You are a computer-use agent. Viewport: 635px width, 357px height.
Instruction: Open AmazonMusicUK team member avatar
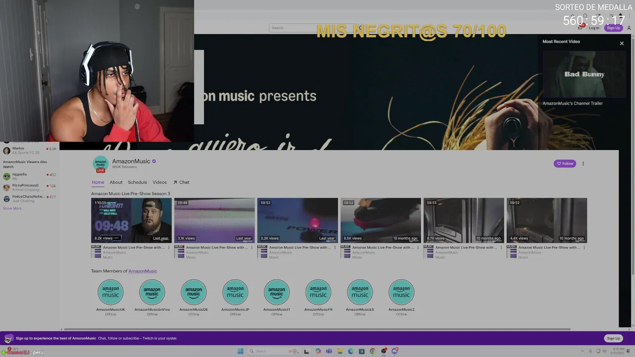point(111,292)
